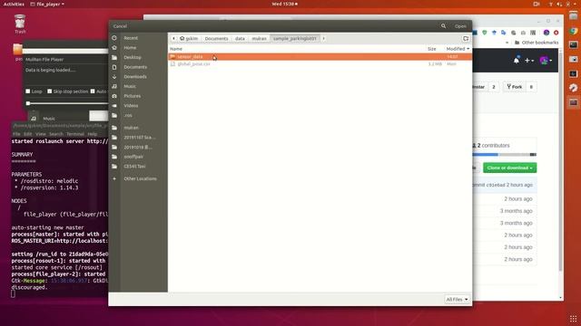Open the GitHub plus create-new dropdown

528,61
